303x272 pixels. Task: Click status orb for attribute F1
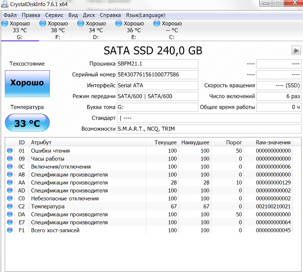[x=10, y=230]
